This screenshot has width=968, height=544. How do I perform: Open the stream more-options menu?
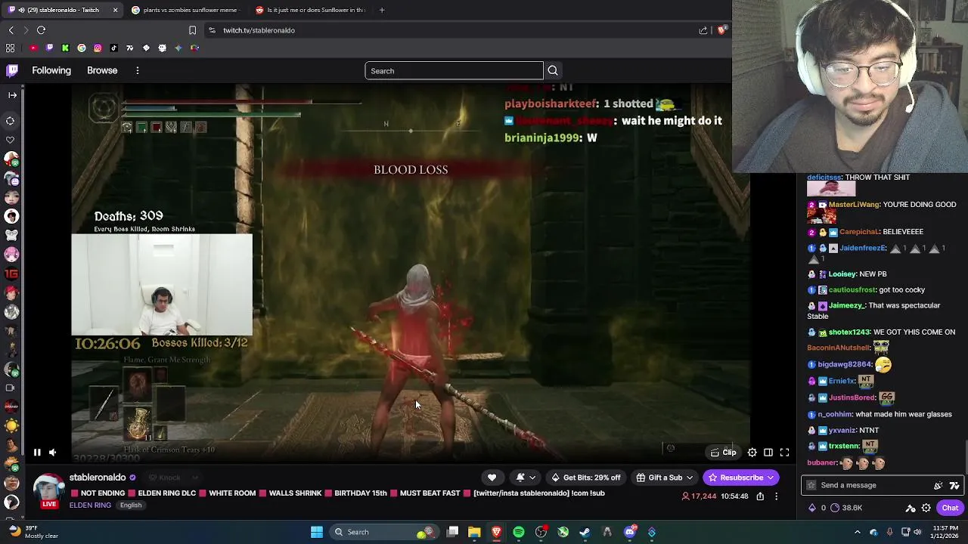pos(776,496)
